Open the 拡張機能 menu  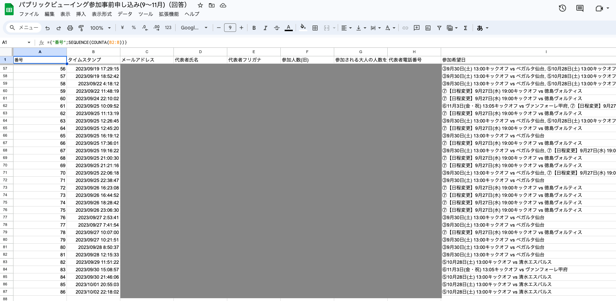[x=169, y=14]
